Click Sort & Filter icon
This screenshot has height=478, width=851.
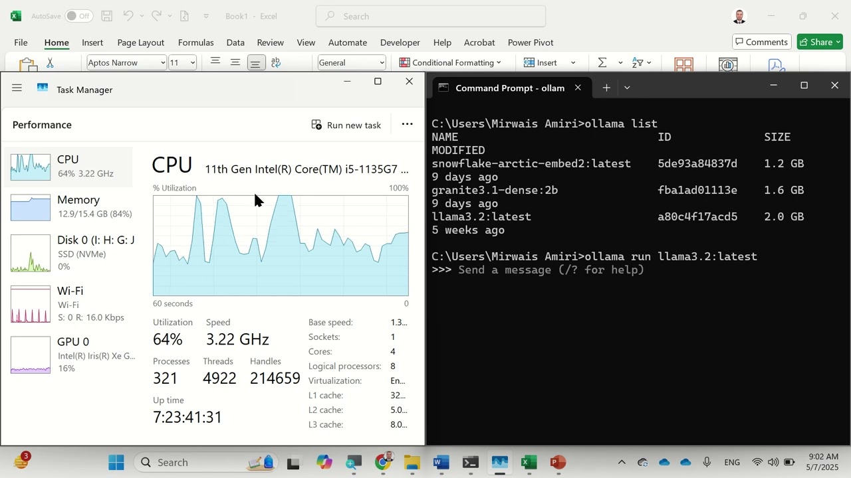(638, 62)
